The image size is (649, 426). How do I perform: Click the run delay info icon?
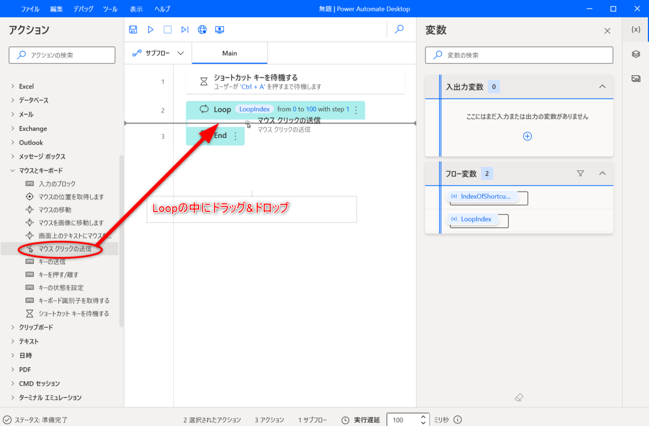(458, 420)
